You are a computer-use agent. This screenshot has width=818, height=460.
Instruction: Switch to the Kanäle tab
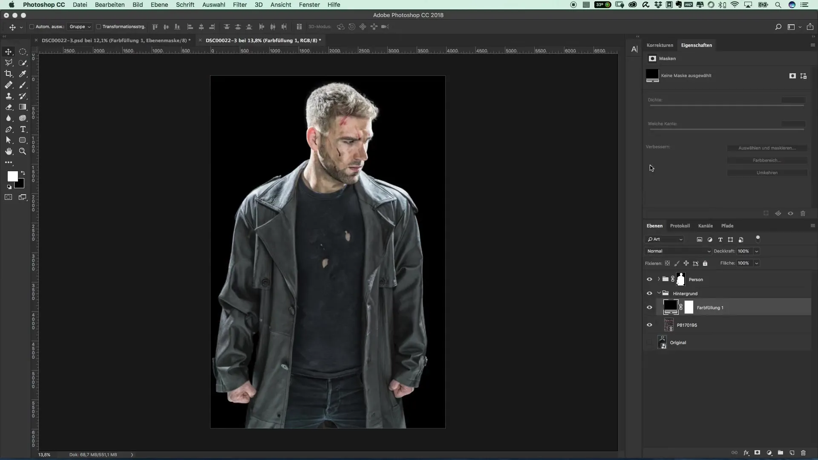pyautogui.click(x=706, y=226)
